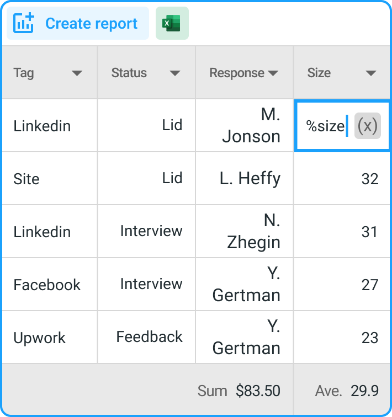Screen dimensions: 392x417
Task: Click the Create report chart icon
Action: 24,23
